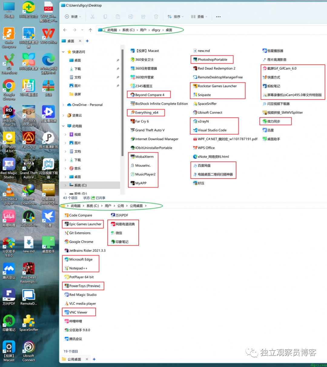Open the three-dots more options menu

click(218, 17)
